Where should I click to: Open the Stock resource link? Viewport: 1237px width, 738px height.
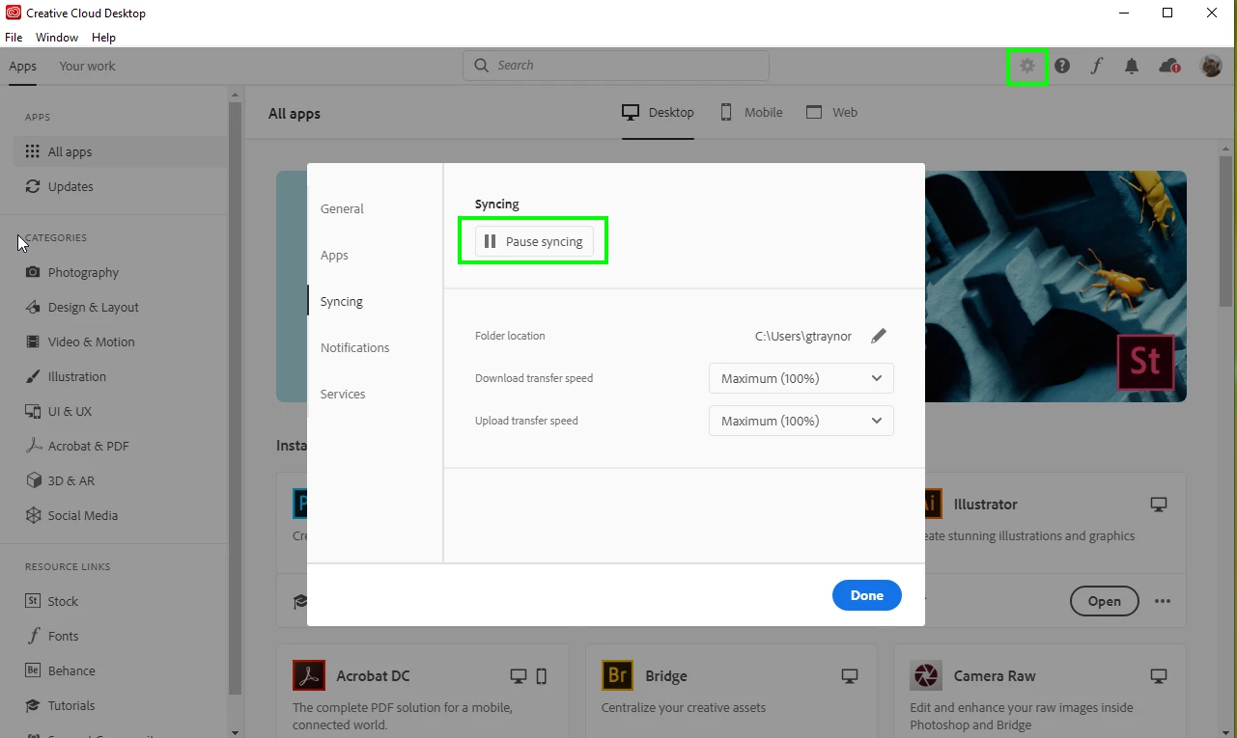click(51, 601)
